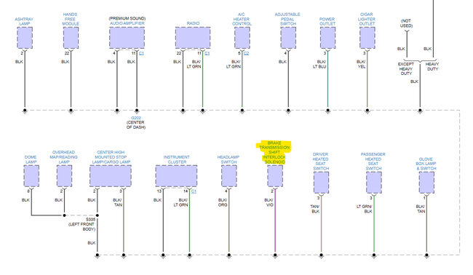The width and height of the screenshot is (473, 275).
Task: Click the Interlock Solenoid component box
Action: click(275, 176)
